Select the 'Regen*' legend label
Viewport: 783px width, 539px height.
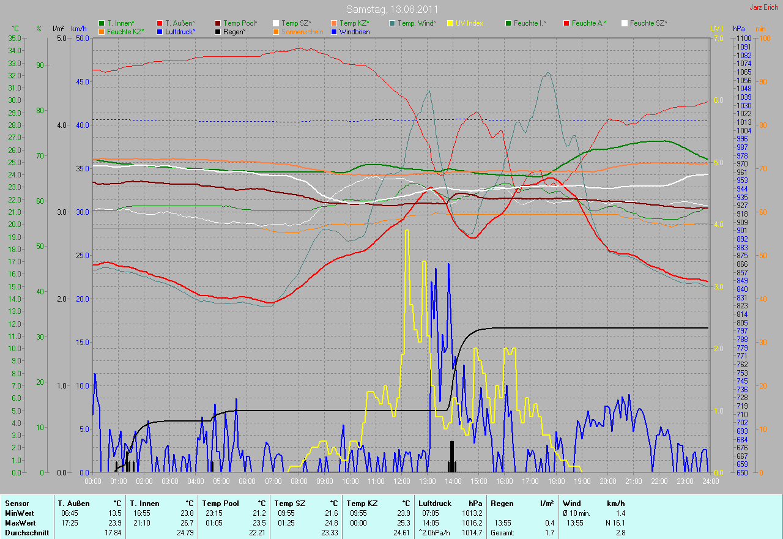tap(234, 31)
